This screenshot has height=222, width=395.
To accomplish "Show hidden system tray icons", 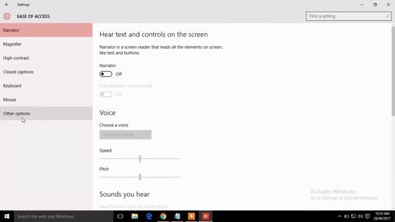I will point(339,216).
